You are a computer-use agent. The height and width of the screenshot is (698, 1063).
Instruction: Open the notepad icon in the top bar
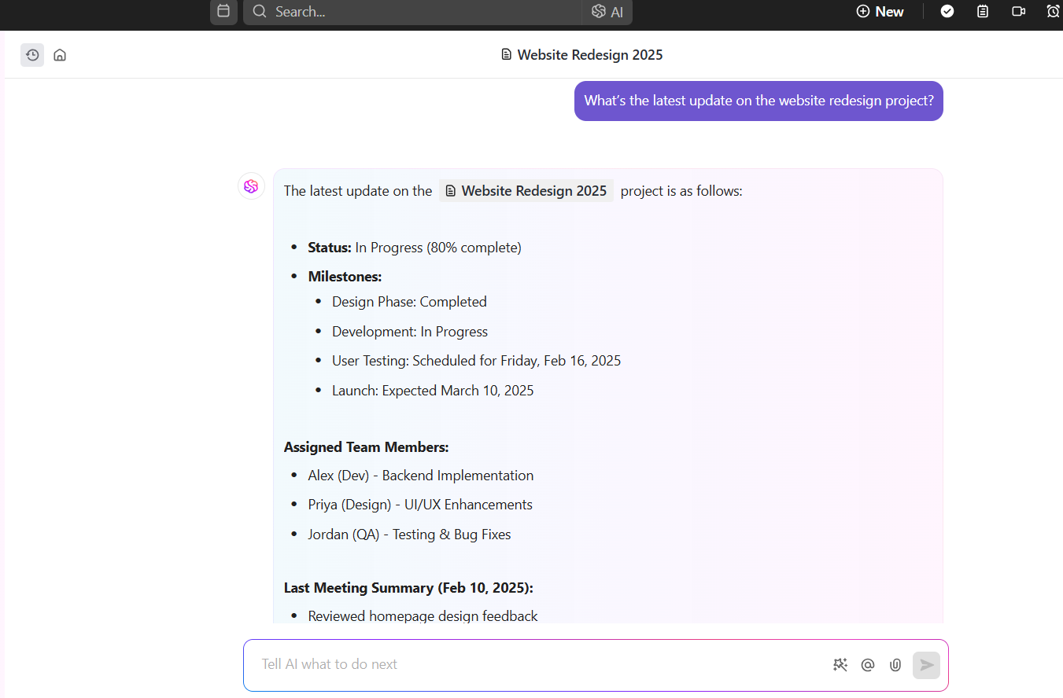coord(982,11)
